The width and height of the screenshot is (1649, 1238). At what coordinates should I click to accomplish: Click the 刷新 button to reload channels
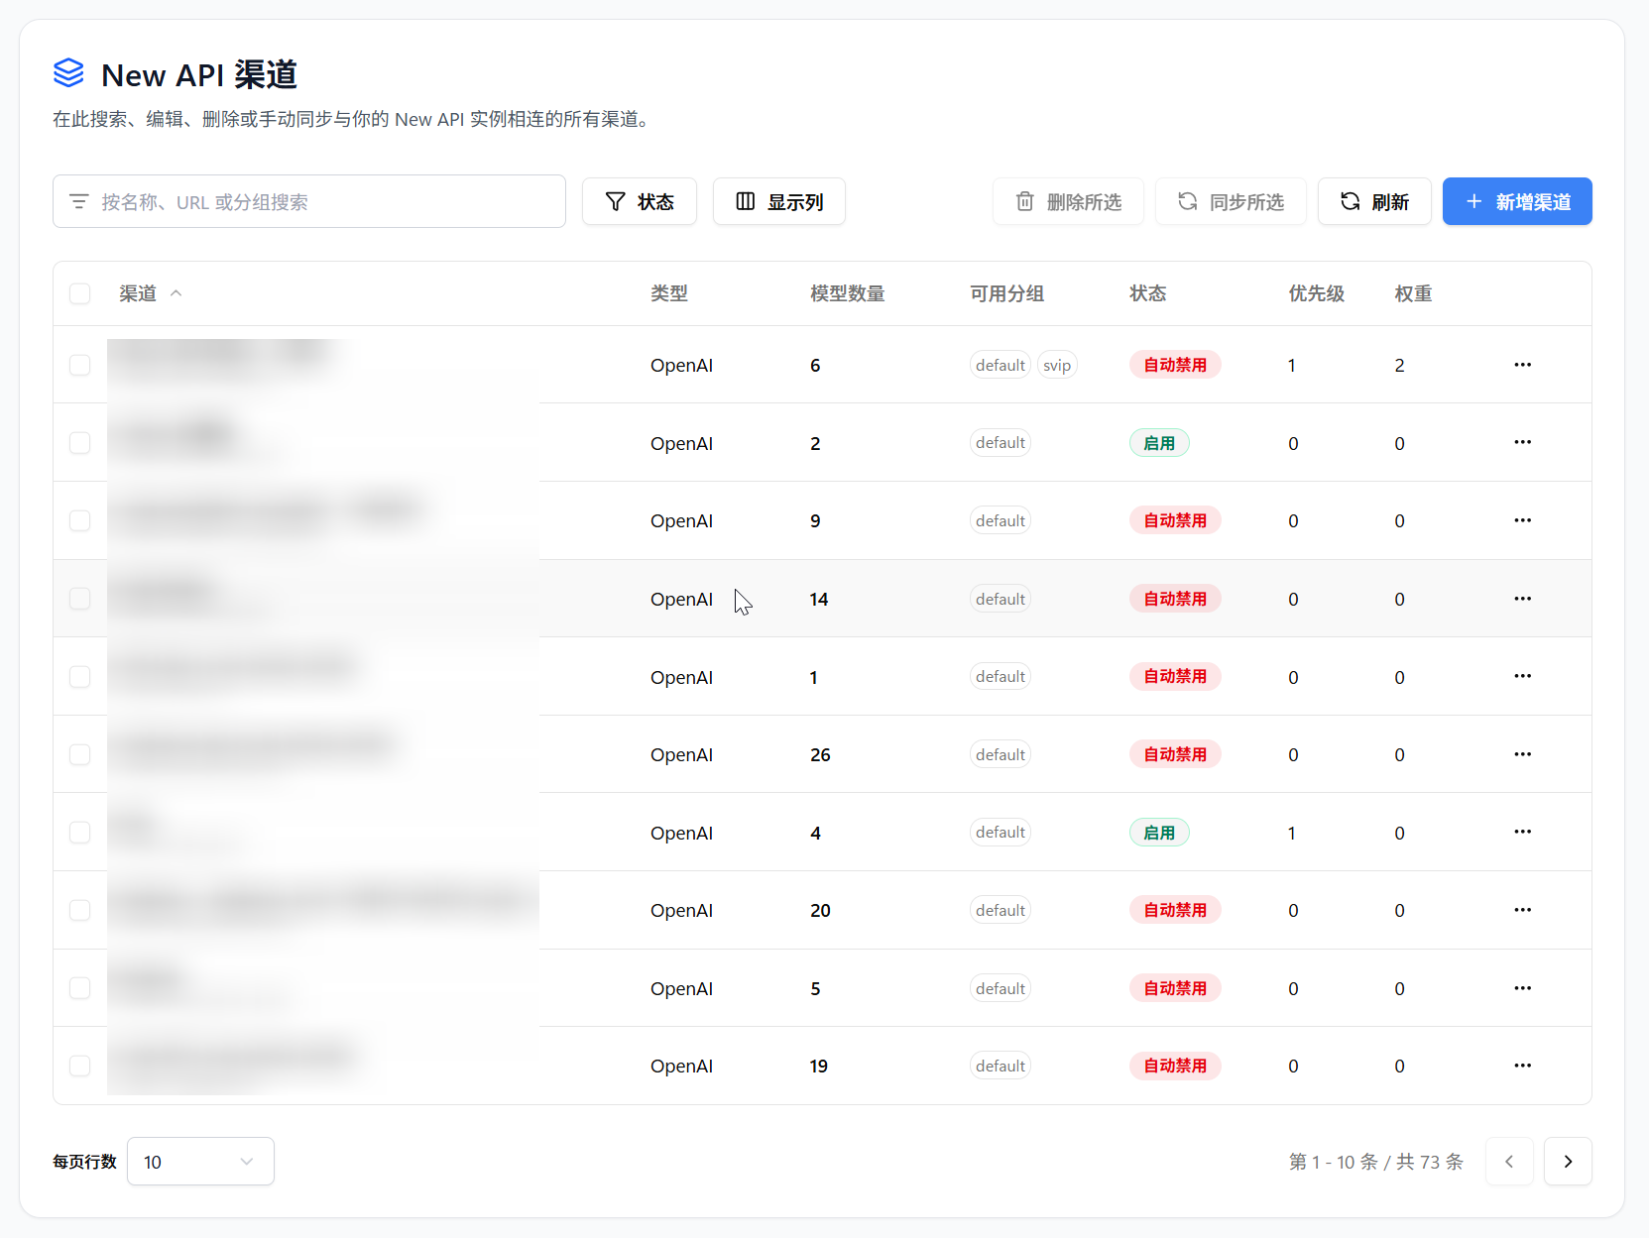click(x=1374, y=201)
